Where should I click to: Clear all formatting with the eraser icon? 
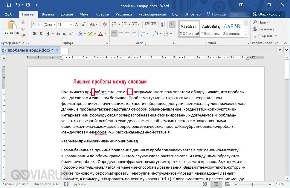pos(105,24)
